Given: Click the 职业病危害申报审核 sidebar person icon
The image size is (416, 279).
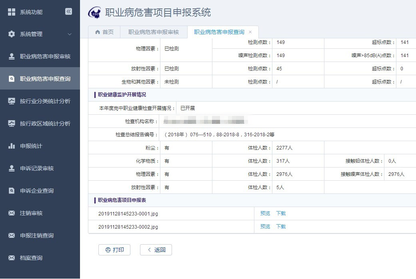Looking at the screenshot, I should click(x=12, y=56).
